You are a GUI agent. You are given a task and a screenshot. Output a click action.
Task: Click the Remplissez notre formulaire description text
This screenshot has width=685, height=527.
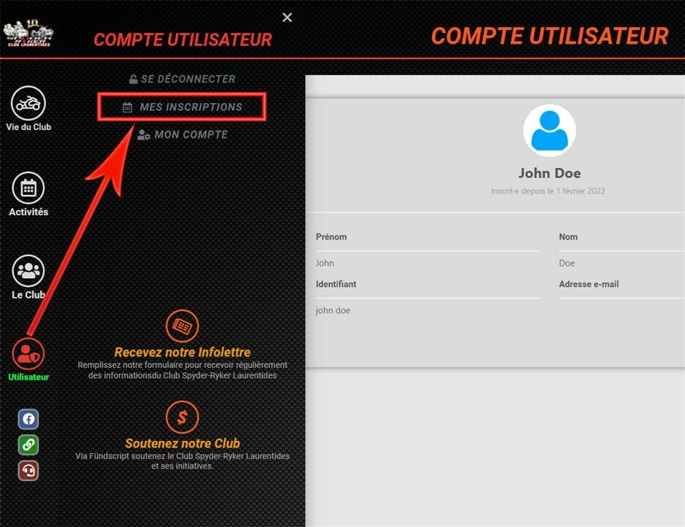point(182,370)
